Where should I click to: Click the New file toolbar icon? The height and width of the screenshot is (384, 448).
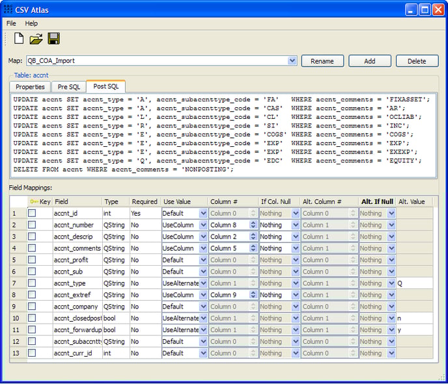click(19, 39)
